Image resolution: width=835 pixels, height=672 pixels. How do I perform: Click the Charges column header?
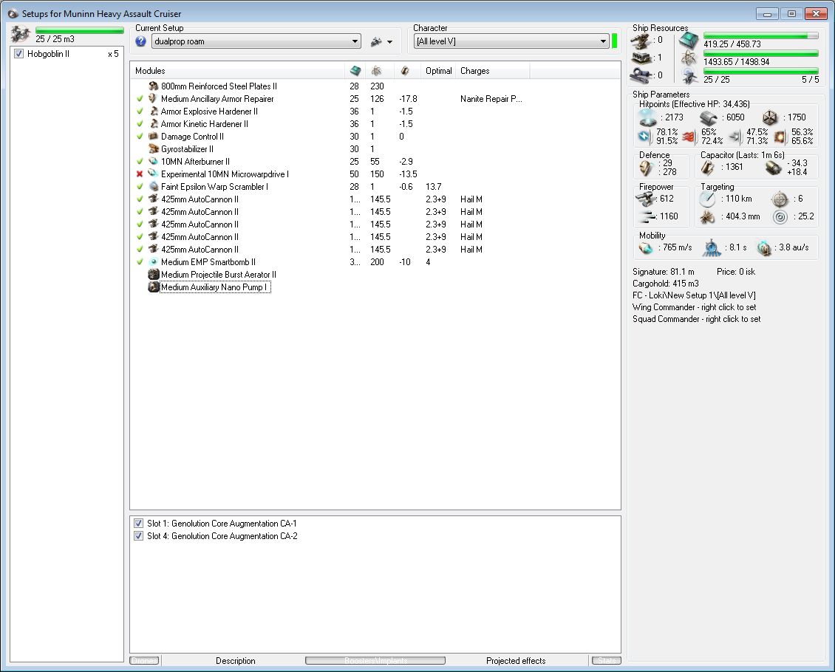click(493, 71)
